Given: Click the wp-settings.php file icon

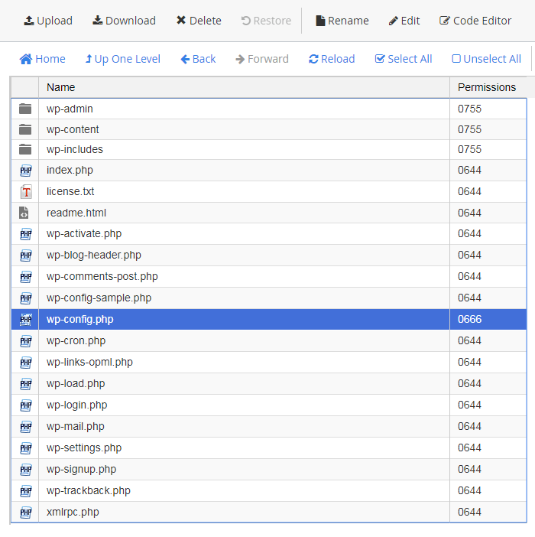Looking at the screenshot, I should [26, 448].
